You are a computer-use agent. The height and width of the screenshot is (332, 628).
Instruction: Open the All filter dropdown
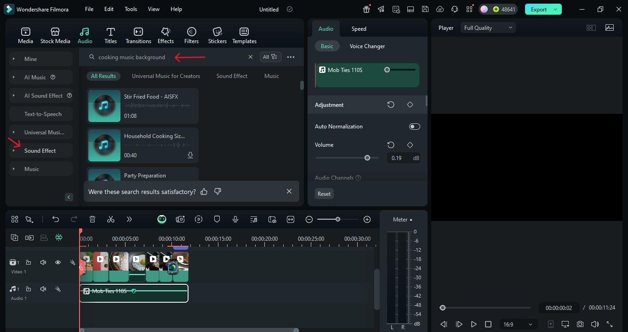coord(270,57)
